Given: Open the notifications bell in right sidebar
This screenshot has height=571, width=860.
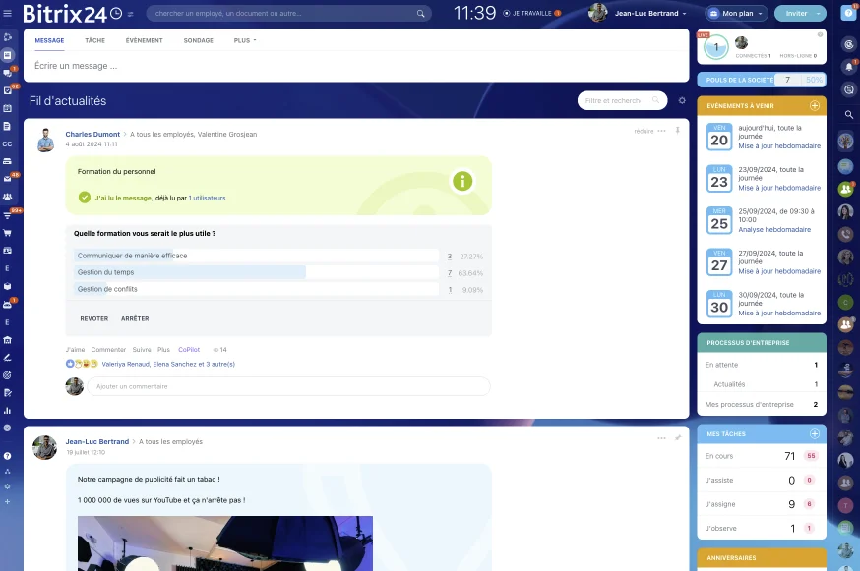Looking at the screenshot, I should click(x=848, y=67).
